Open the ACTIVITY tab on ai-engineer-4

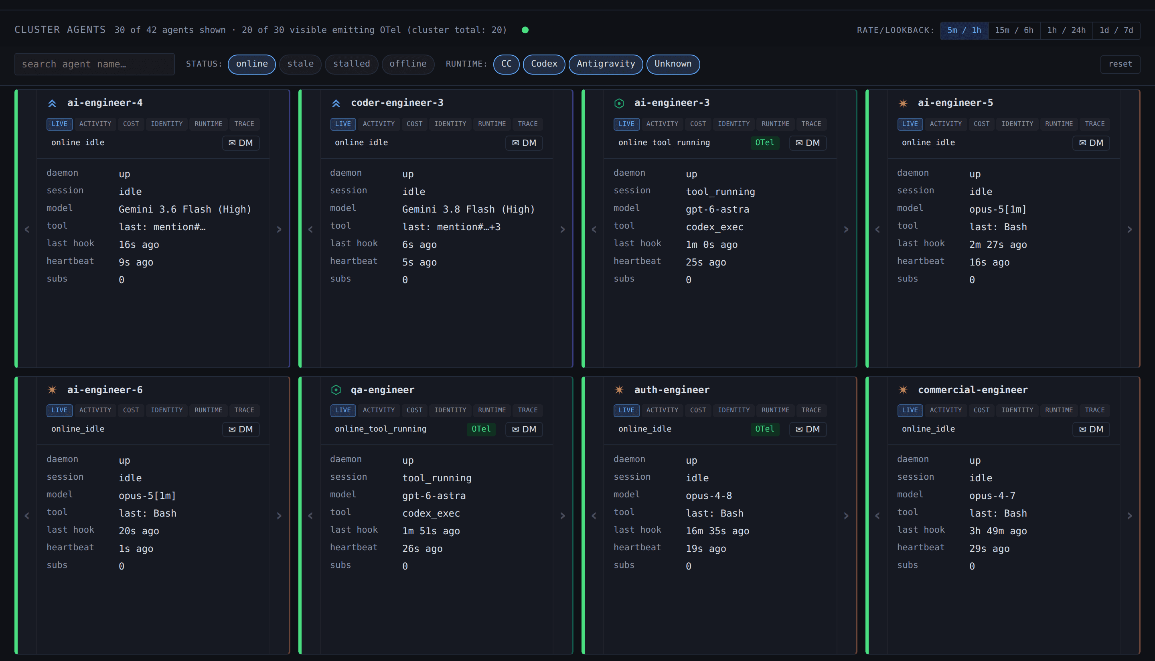95,124
